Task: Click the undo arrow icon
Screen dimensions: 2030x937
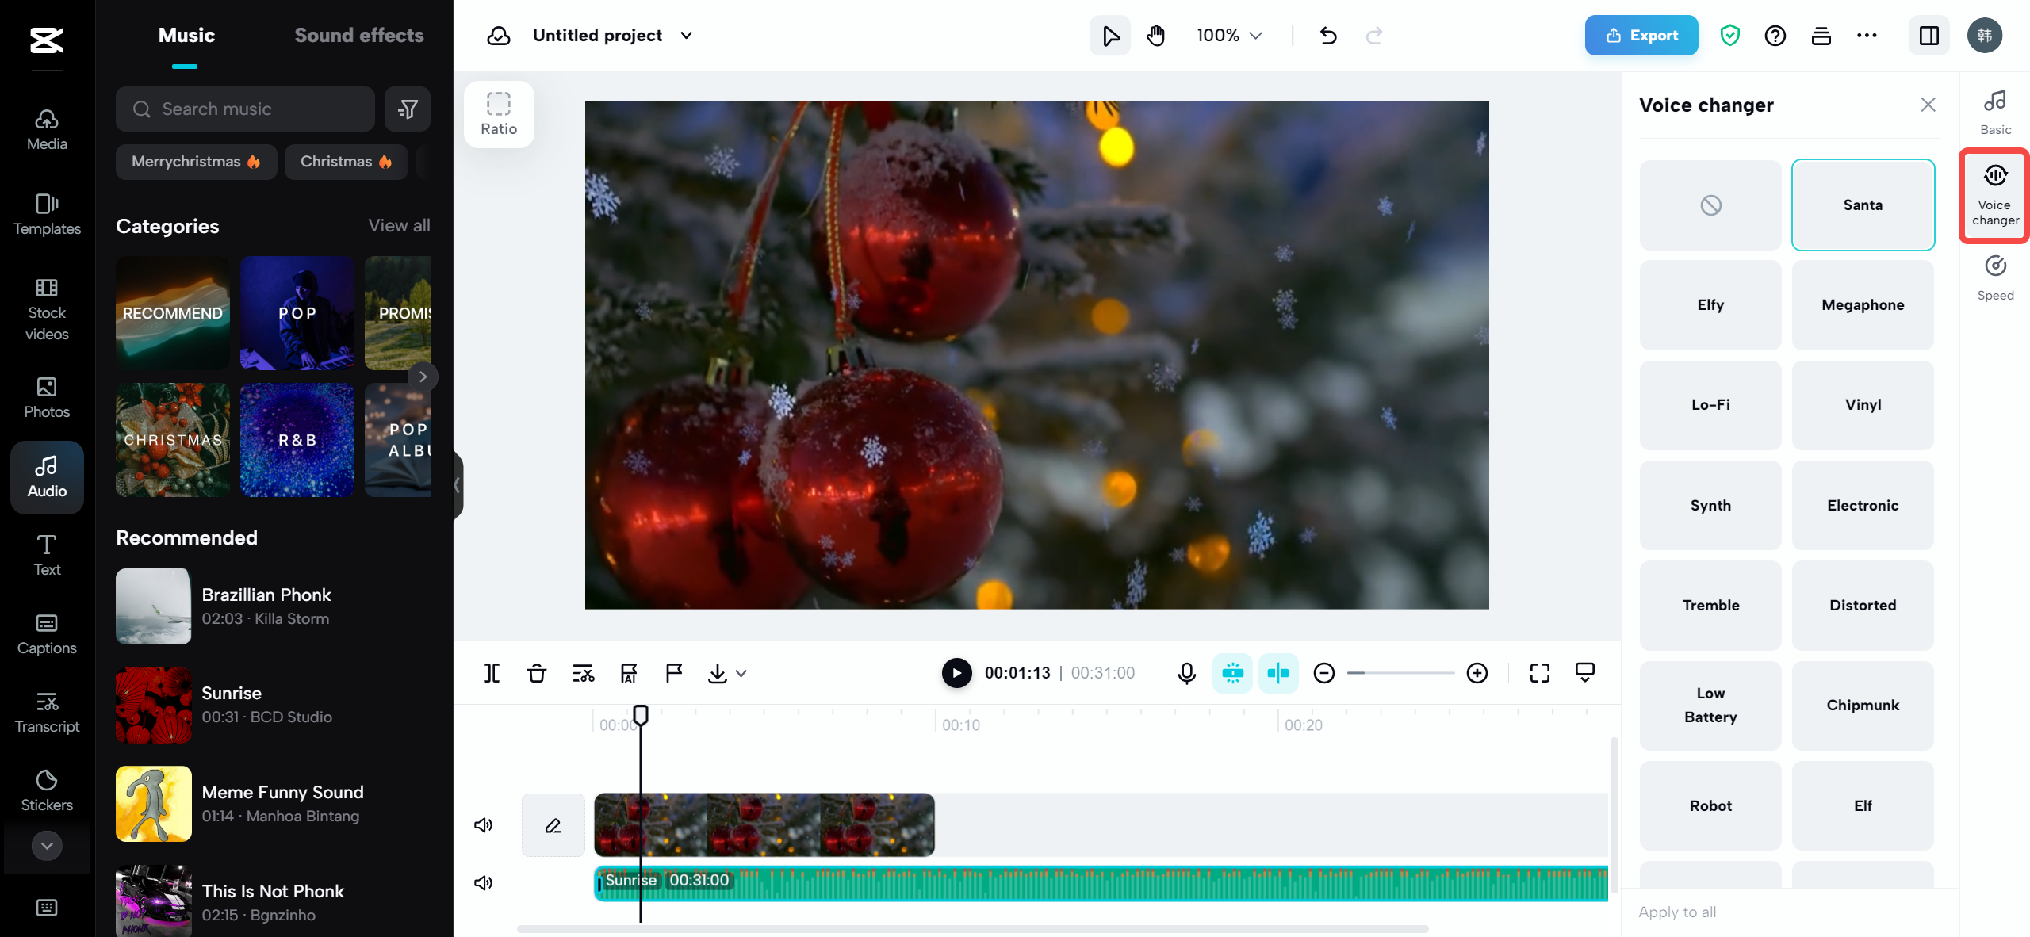Action: pos(1328,36)
